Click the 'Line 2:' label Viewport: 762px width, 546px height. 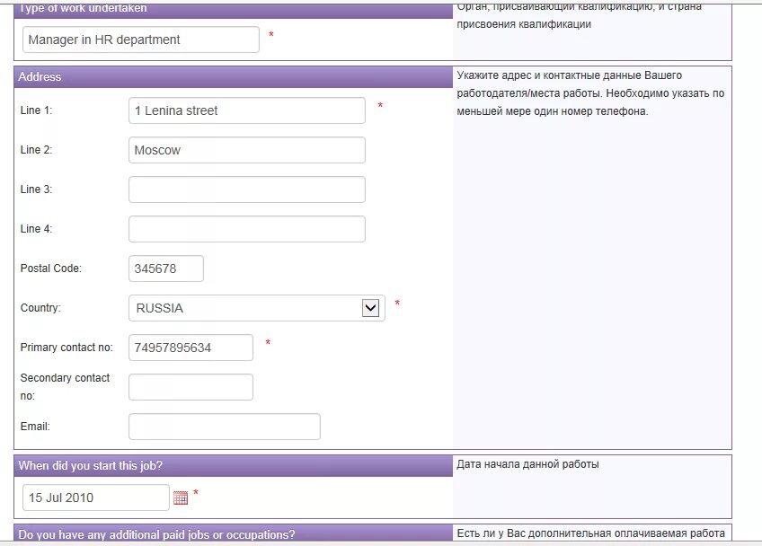tap(36, 150)
